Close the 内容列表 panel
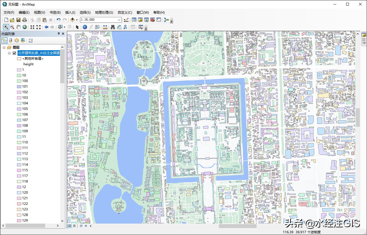The height and width of the screenshot is (235, 367). (x=63, y=34)
